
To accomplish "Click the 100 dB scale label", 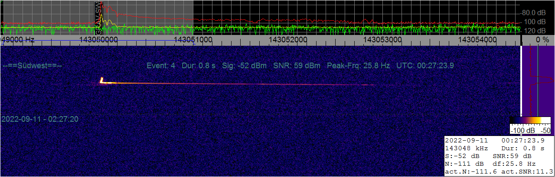I will [535, 22].
